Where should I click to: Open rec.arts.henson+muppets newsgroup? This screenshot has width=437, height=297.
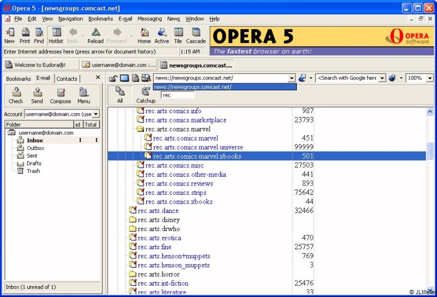[x=174, y=256]
